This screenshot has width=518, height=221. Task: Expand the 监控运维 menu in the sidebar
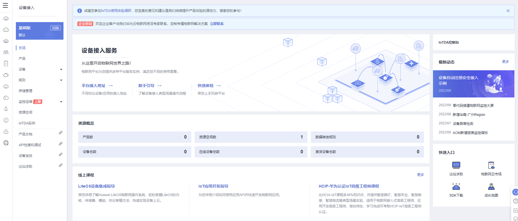click(x=61, y=102)
